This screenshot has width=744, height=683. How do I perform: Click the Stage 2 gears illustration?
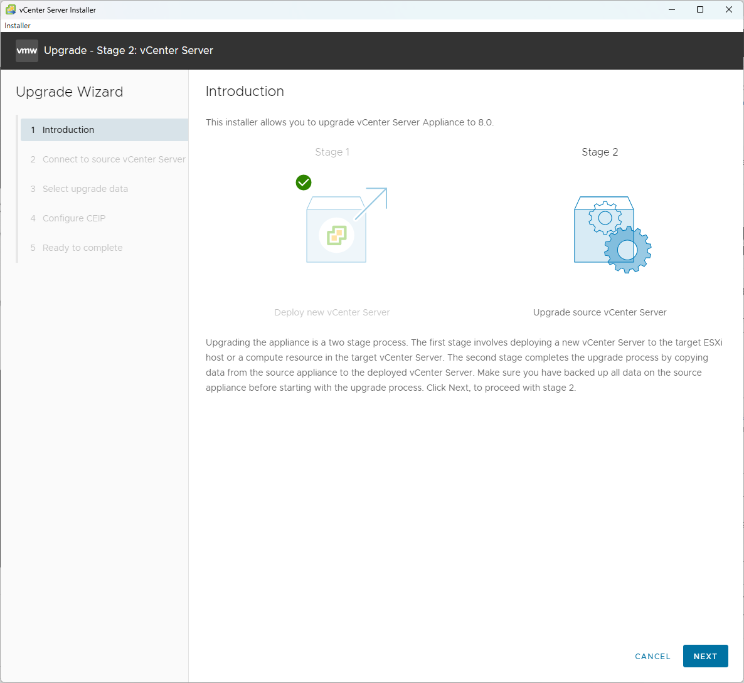click(x=612, y=235)
